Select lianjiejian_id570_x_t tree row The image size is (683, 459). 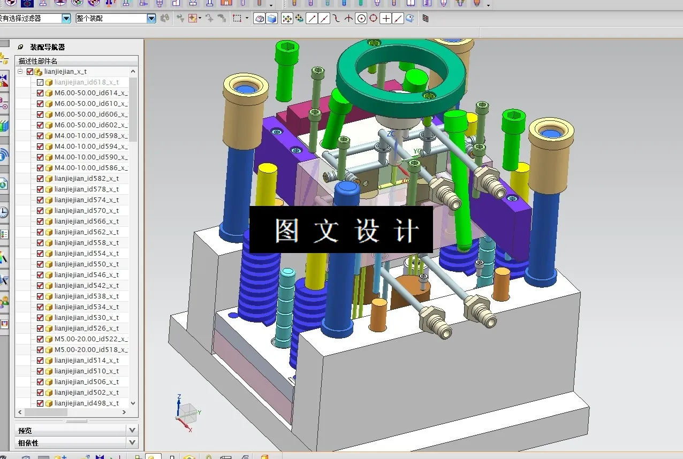click(72, 211)
